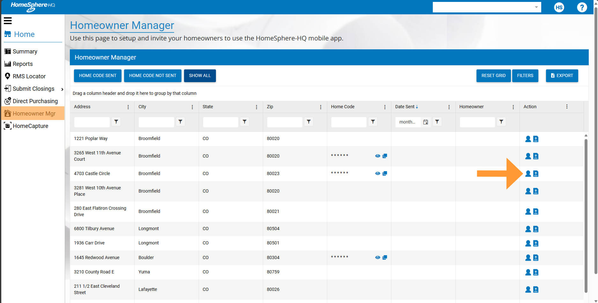This screenshot has width=598, height=303.
Task: Click the upload icon for 211 1/2 East Cleveland Street
Action: [x=536, y=289]
